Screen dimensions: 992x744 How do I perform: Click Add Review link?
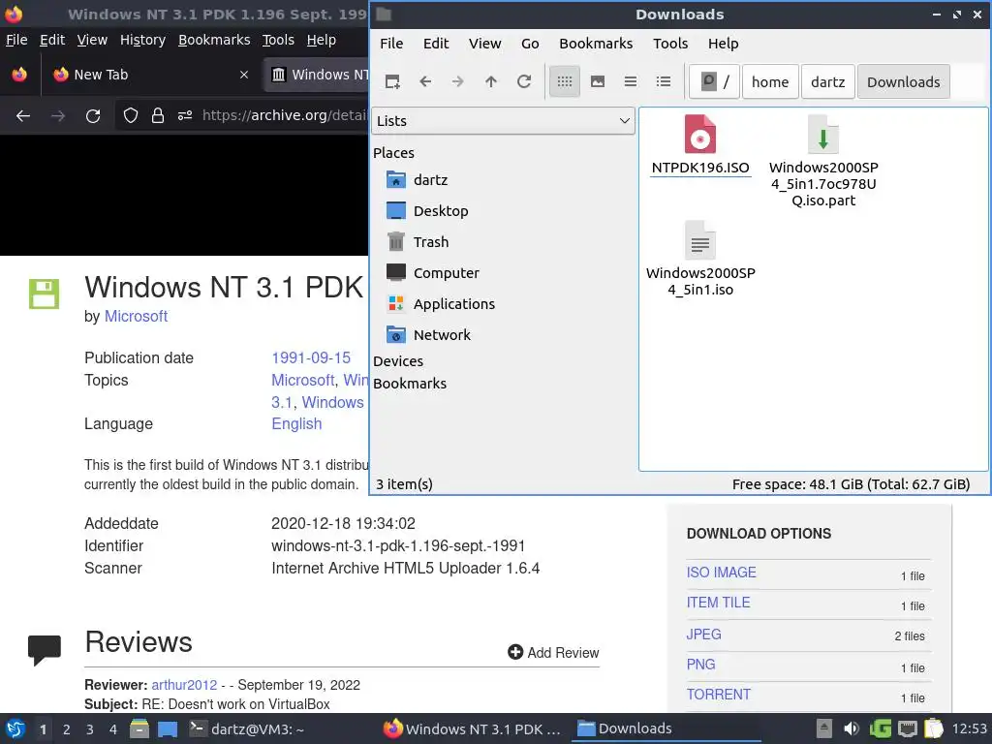553,652
